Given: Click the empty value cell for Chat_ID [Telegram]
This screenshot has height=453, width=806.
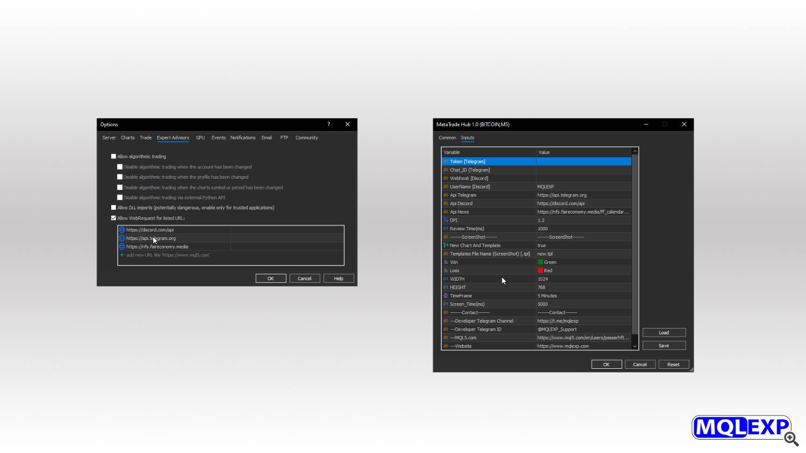Looking at the screenshot, I should [584, 170].
